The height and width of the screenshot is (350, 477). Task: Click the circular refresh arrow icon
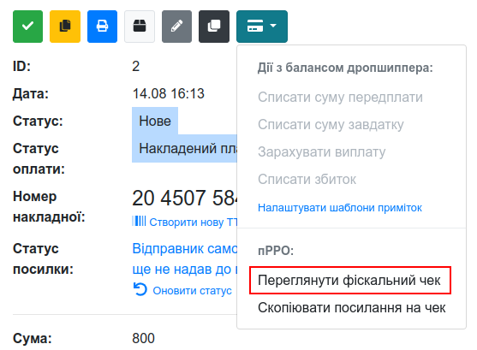140,289
